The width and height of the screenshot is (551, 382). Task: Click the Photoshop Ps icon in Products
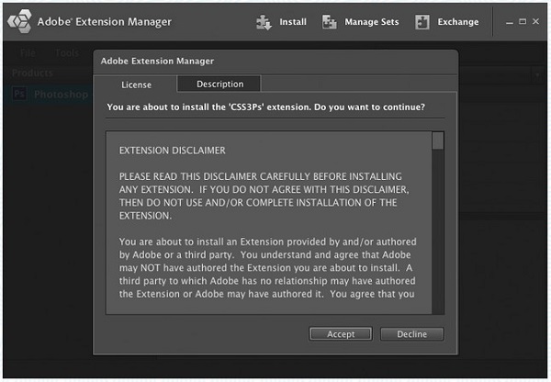(x=19, y=95)
